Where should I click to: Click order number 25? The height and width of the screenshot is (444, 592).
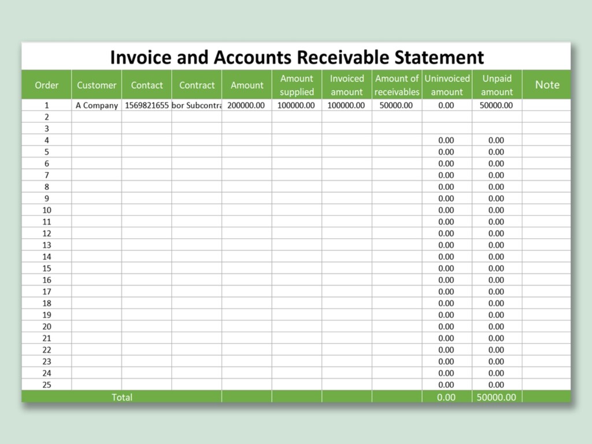coord(47,384)
